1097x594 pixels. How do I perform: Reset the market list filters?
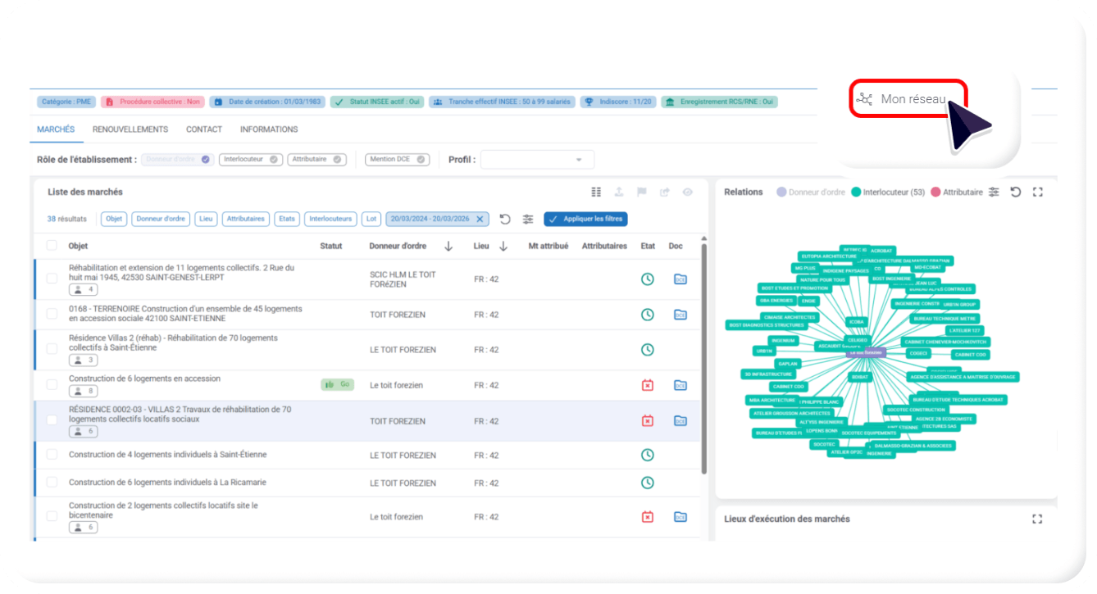pos(505,219)
